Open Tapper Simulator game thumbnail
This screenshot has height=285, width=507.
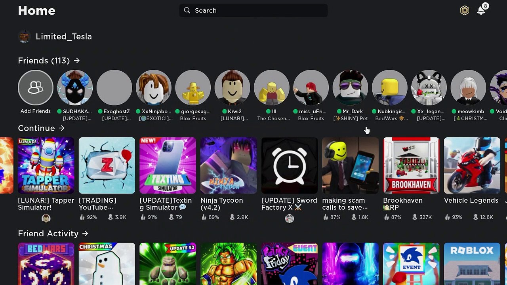46,165
